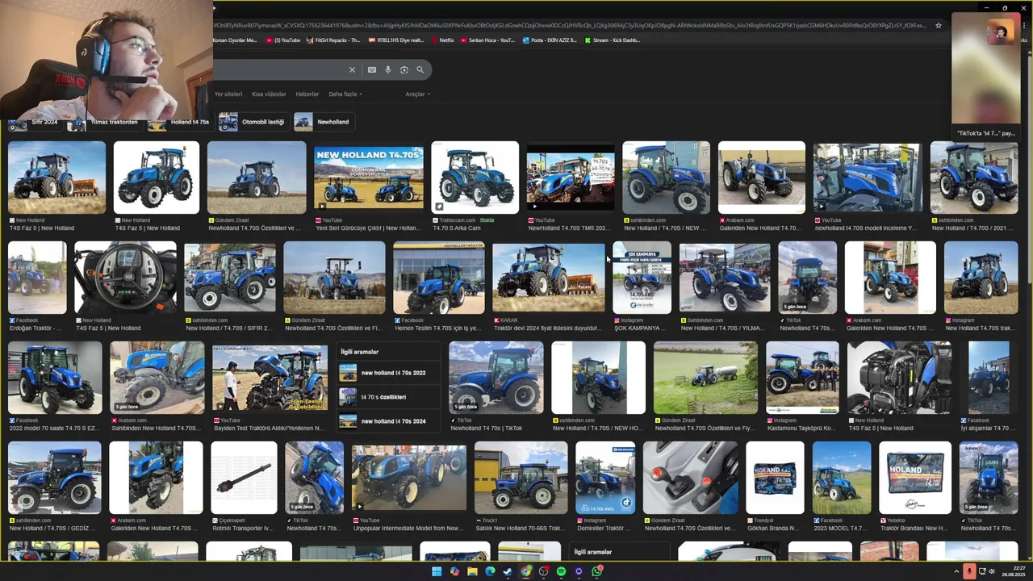Show hidden system tray icons

click(957, 571)
